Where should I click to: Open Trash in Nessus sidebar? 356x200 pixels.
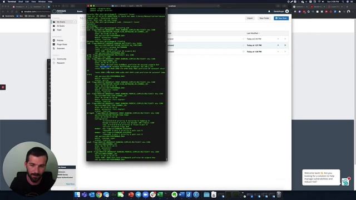(x=59, y=30)
